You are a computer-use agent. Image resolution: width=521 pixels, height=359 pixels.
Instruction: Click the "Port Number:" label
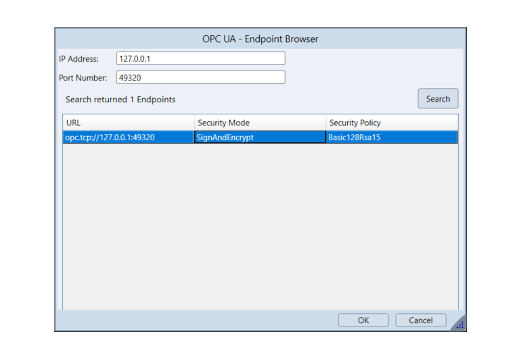[83, 78]
